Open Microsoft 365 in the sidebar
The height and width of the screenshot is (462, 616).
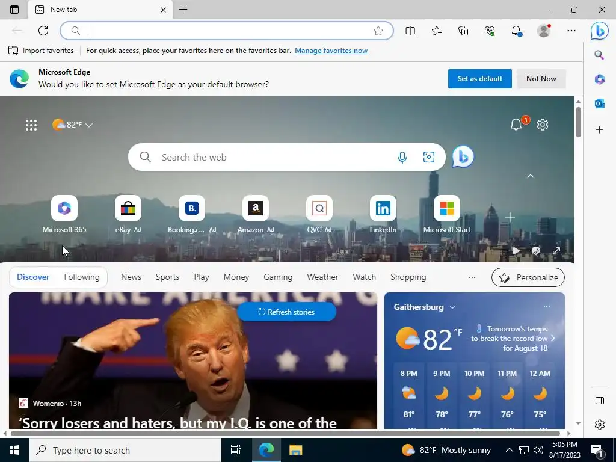pyautogui.click(x=600, y=79)
